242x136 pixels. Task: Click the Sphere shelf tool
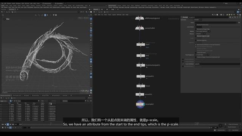click(x=6, y=7)
